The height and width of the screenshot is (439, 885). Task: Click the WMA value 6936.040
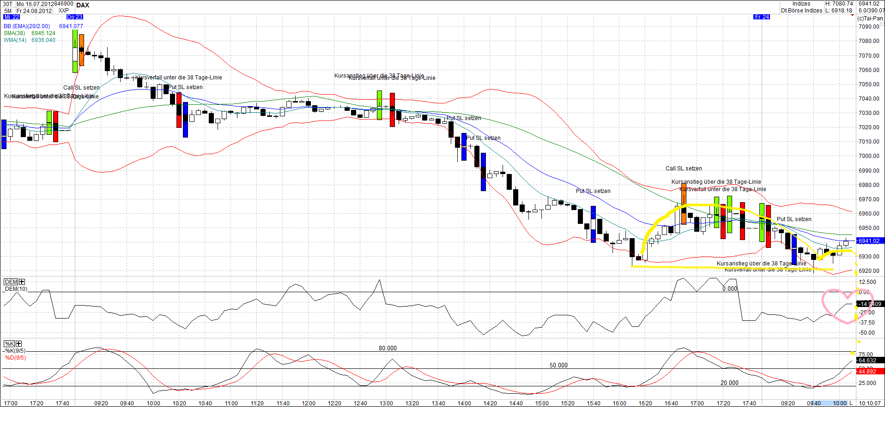(43, 40)
